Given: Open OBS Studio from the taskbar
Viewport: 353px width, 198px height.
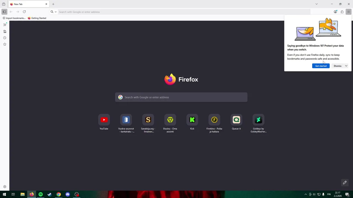Looking at the screenshot, I should (x=77, y=194).
